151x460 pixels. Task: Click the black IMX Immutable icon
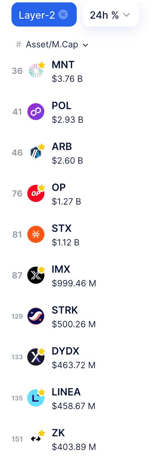(x=36, y=275)
